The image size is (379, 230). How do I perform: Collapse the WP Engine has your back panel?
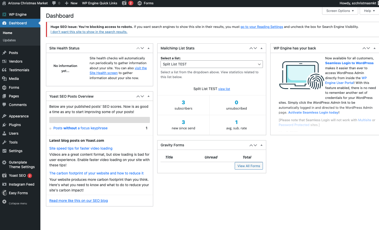point(374,48)
